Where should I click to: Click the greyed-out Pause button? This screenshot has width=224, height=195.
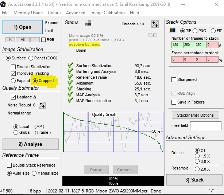[x=96, y=170]
